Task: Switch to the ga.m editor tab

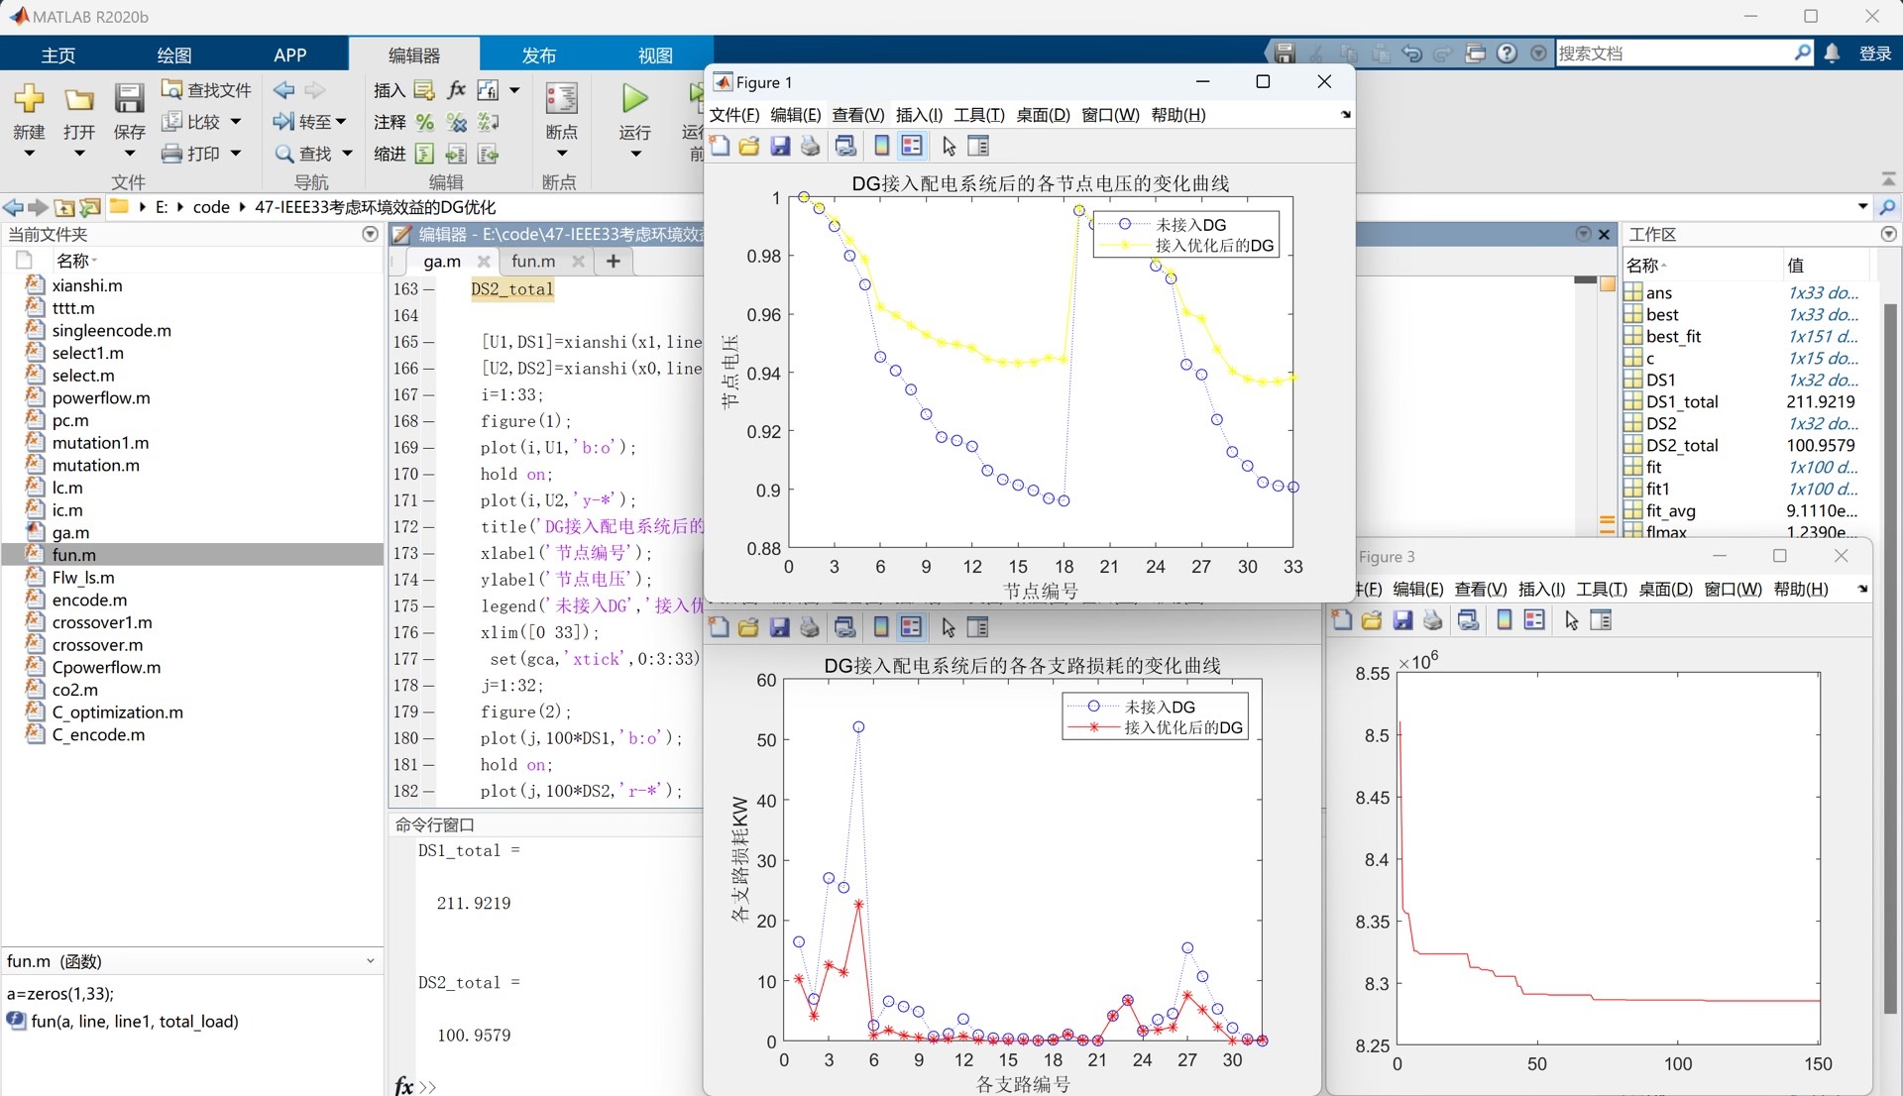Action: coord(441,261)
